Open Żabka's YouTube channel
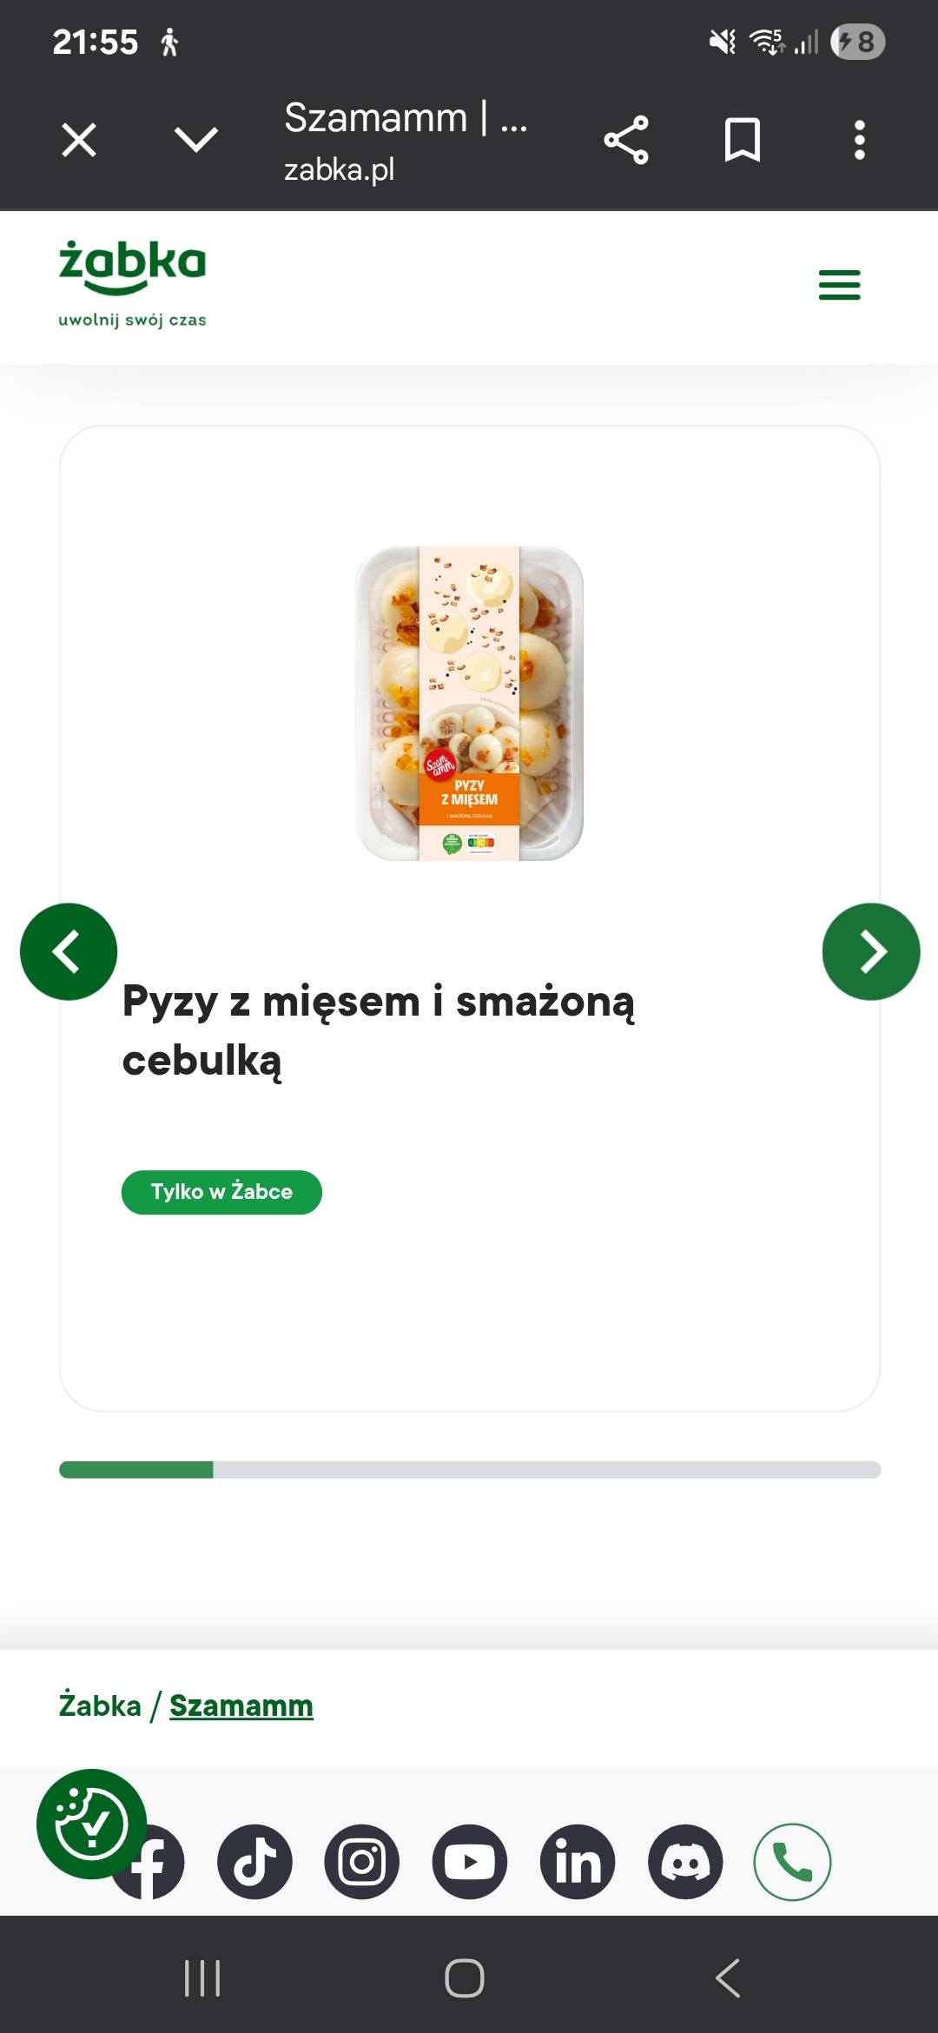The width and height of the screenshot is (938, 2033). [470, 1862]
